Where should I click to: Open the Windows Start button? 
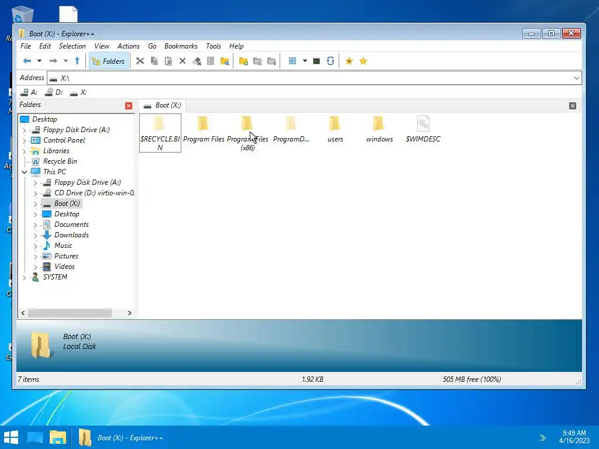pyautogui.click(x=11, y=437)
